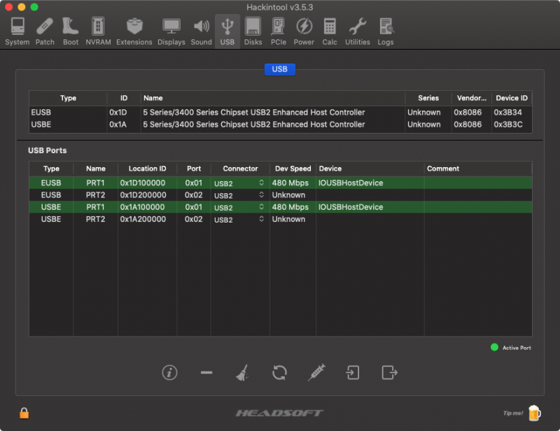Click the minus Remove port icon
Image resolution: width=560 pixels, height=431 pixels.
tap(206, 373)
